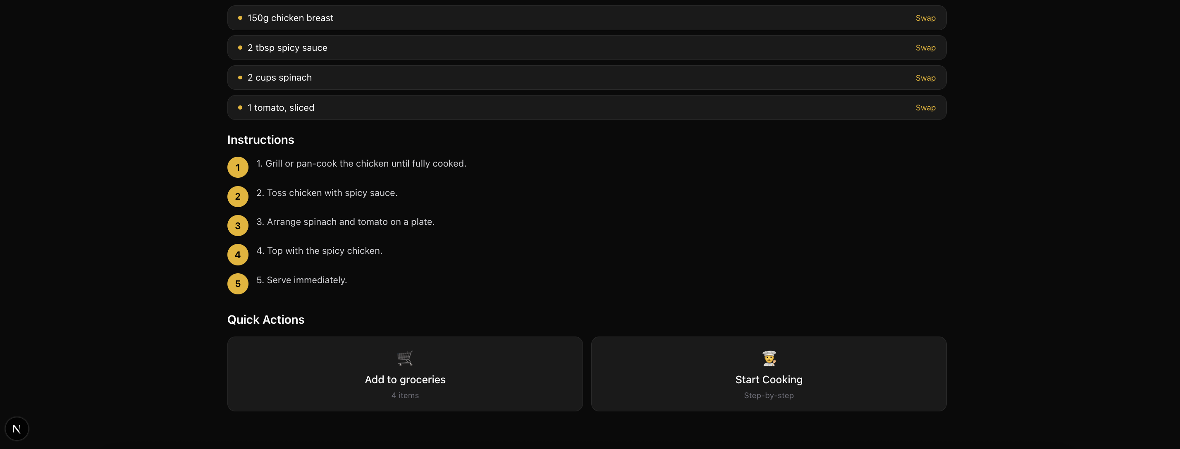This screenshot has width=1180, height=449.
Task: Click the shopping cart icon
Action: 405,358
